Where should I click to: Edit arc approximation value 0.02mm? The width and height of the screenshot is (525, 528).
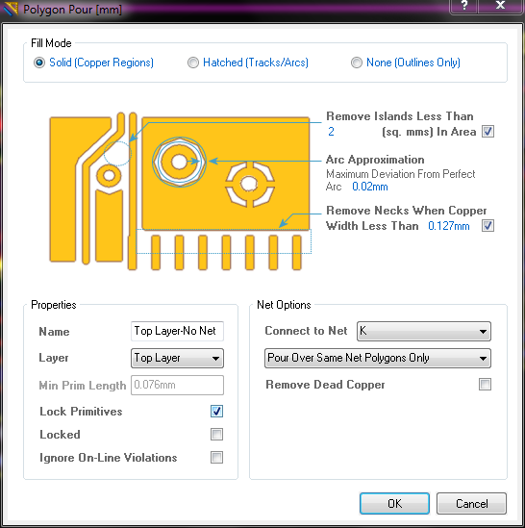[370, 187]
